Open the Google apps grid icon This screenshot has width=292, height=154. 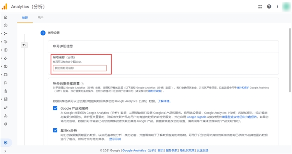pyautogui.click(x=260, y=7)
